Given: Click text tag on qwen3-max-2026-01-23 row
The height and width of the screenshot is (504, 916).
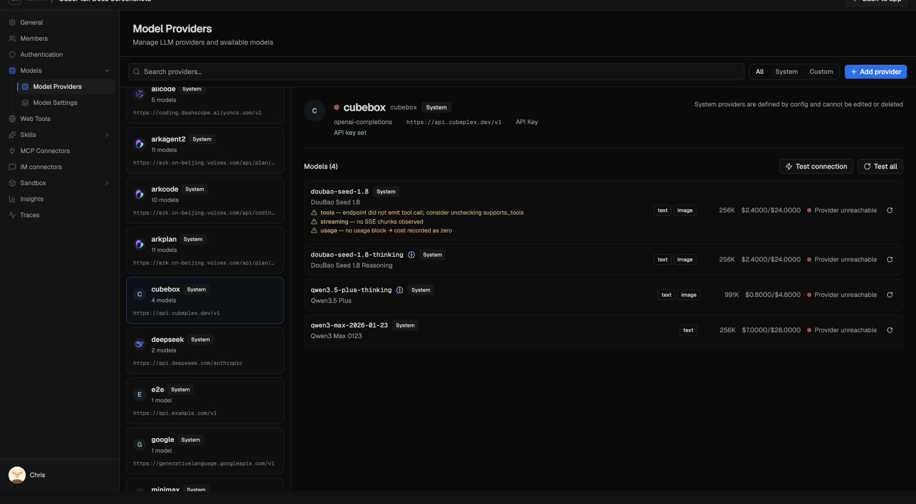Looking at the screenshot, I should [x=688, y=330].
